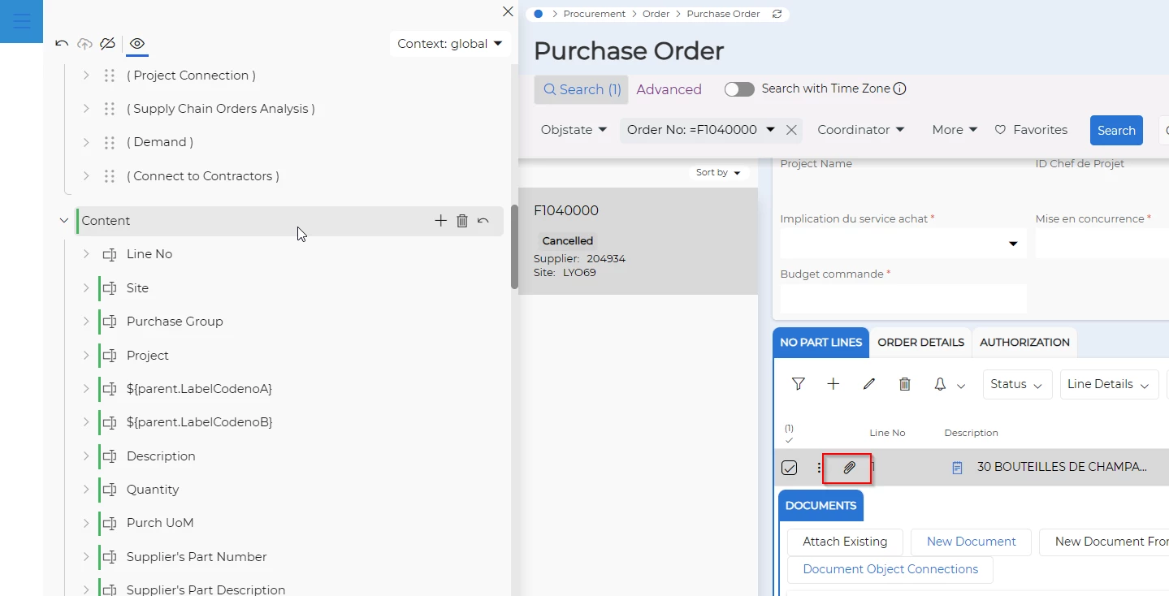Screen dimensions: 1169x596
Task: Open the Coordinator filter dropdown
Action: (x=860, y=130)
